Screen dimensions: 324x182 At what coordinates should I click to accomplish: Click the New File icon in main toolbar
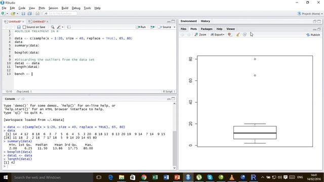[x=3, y=14]
